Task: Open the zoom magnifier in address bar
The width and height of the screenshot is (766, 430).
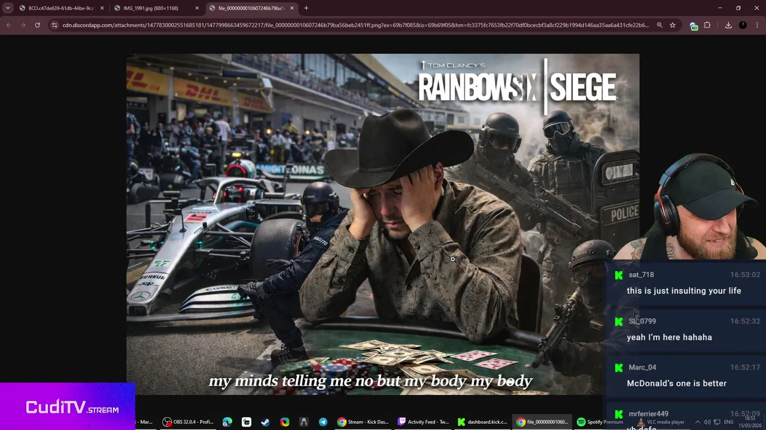Action: click(659, 25)
